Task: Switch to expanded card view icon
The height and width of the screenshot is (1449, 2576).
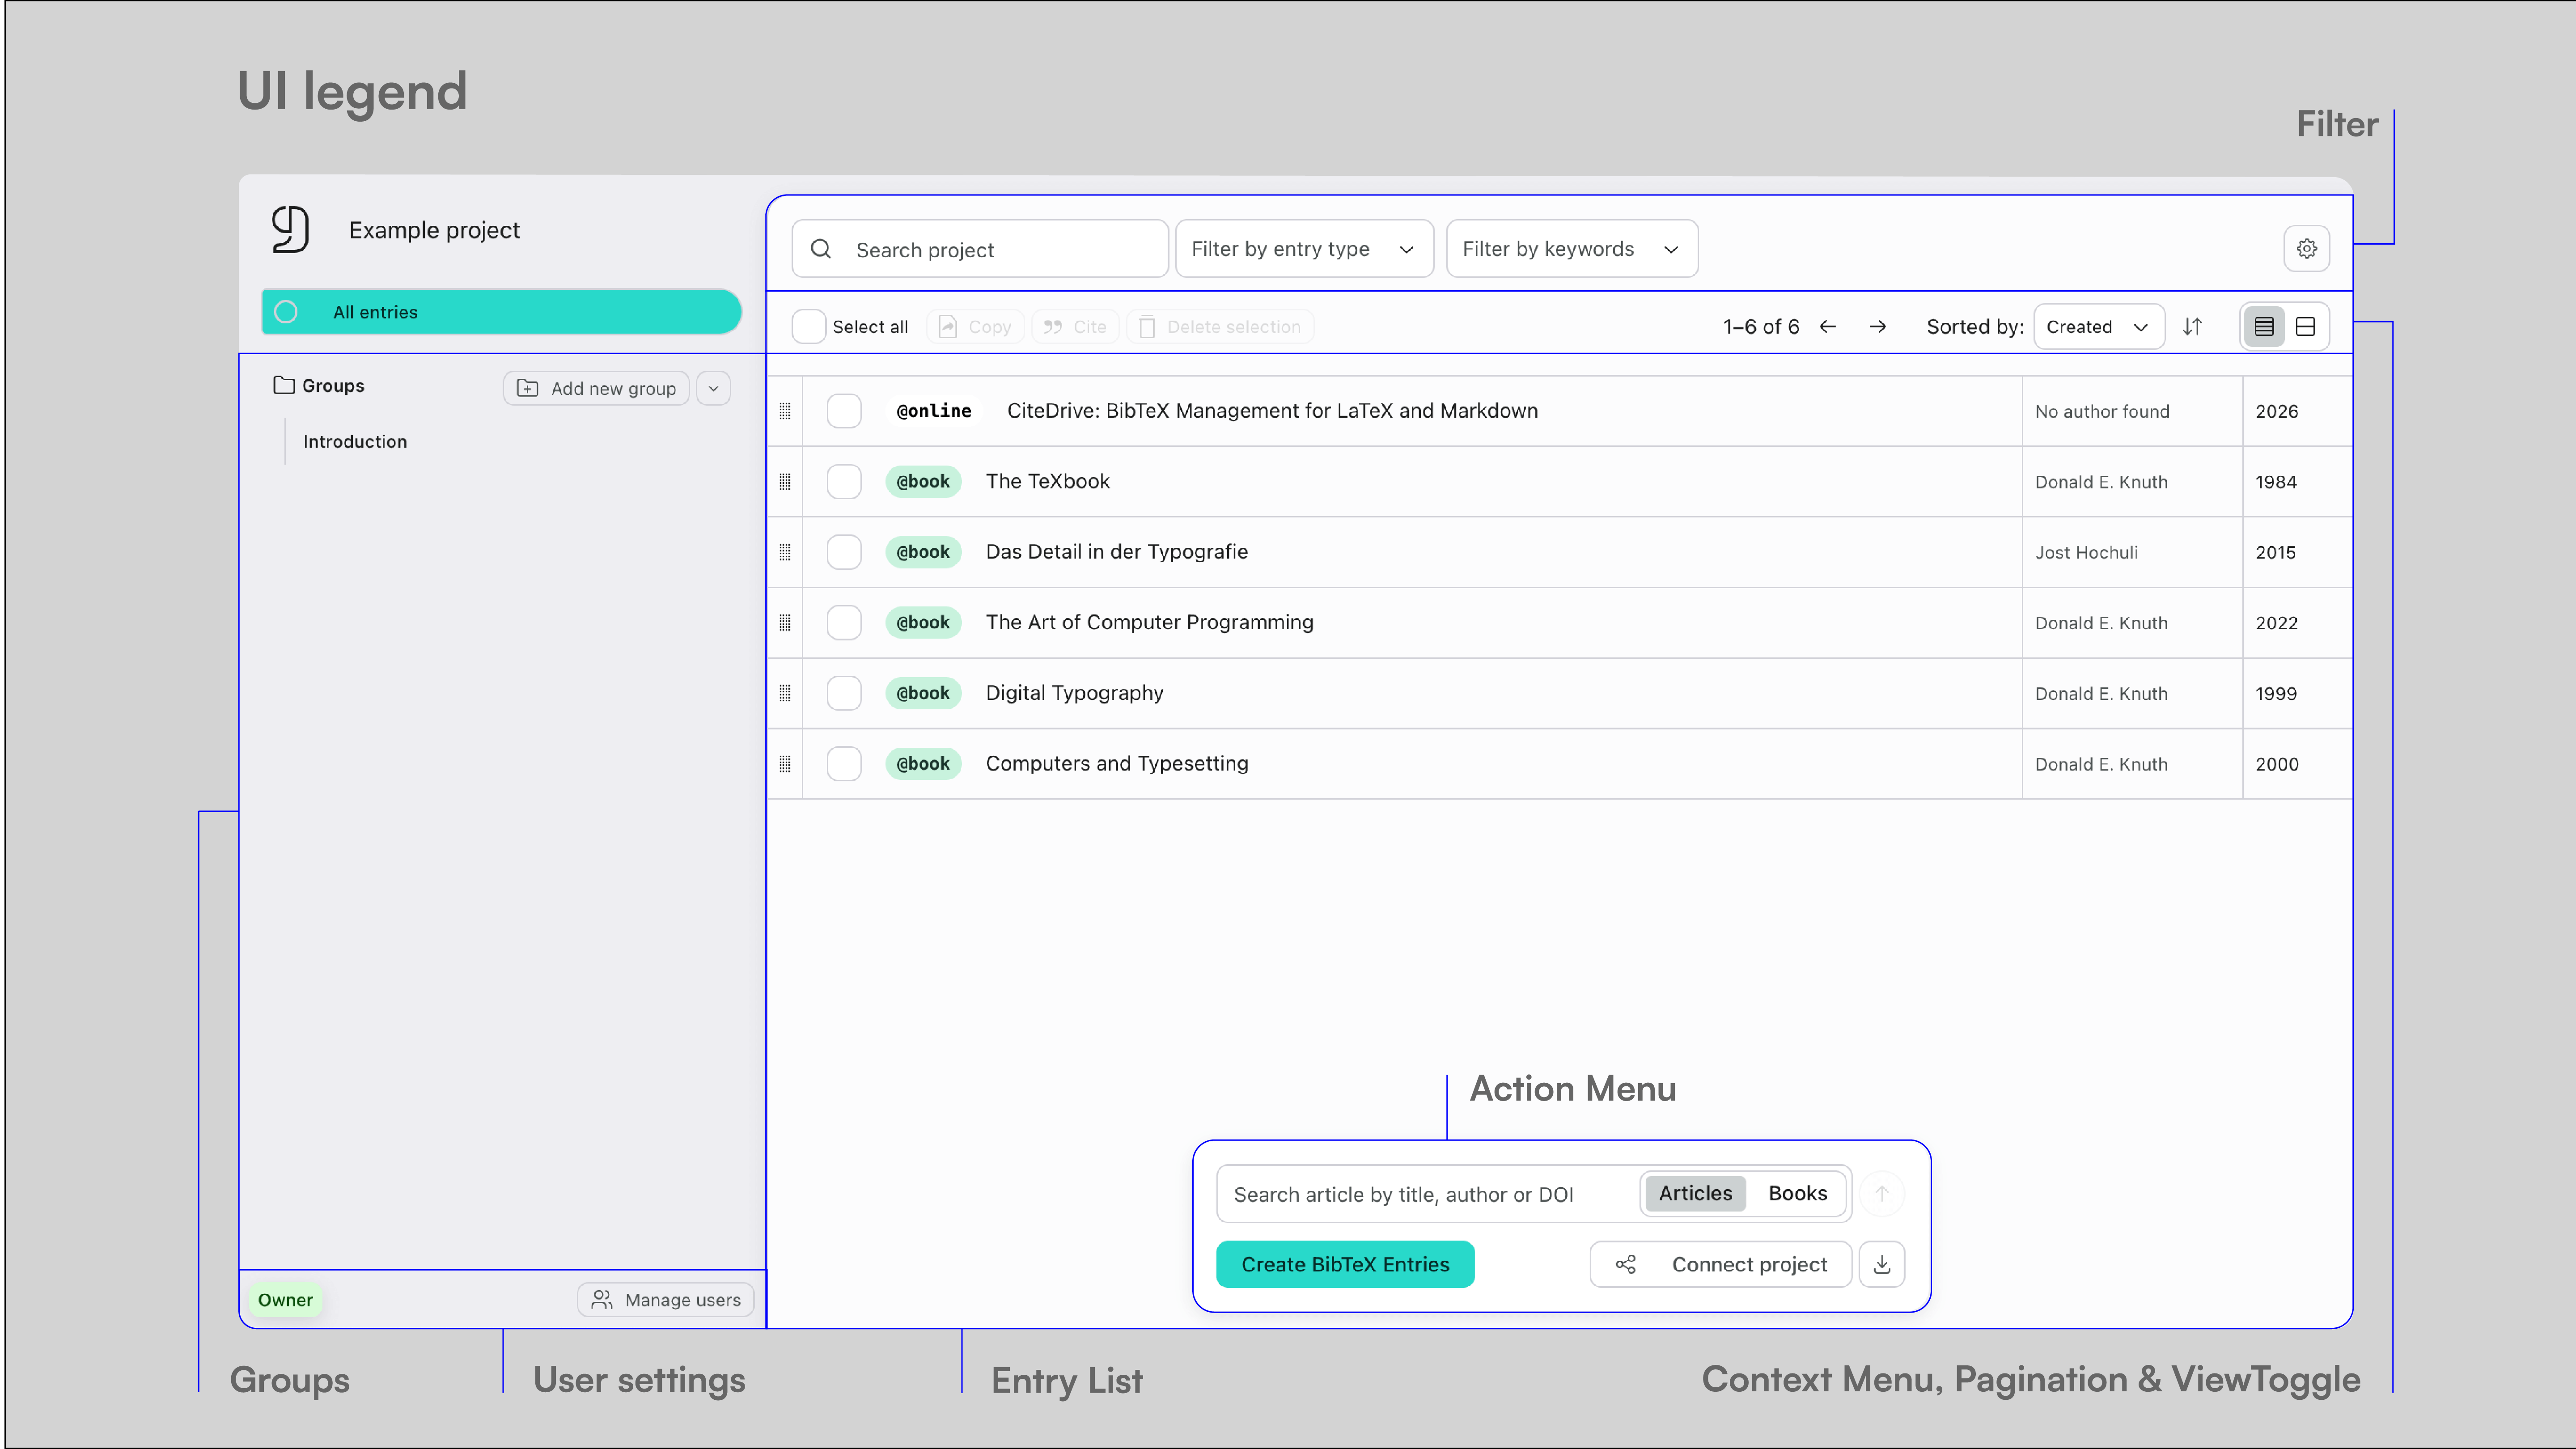Action: pos(2306,327)
